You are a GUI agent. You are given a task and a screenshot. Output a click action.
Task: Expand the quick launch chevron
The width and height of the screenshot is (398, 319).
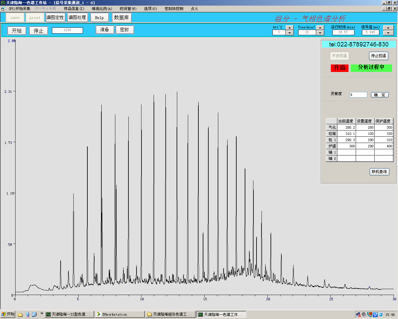click(x=42, y=314)
